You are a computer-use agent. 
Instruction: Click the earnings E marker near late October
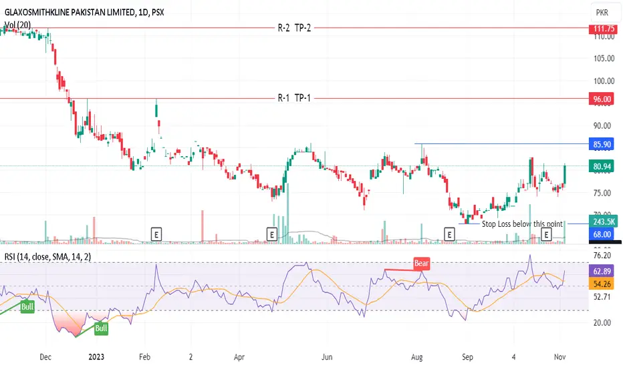click(x=546, y=234)
